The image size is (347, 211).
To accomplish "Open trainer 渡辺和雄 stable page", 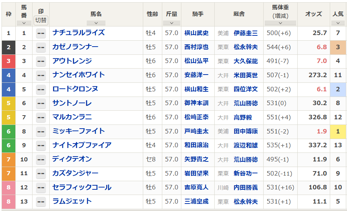I will click(x=246, y=145).
